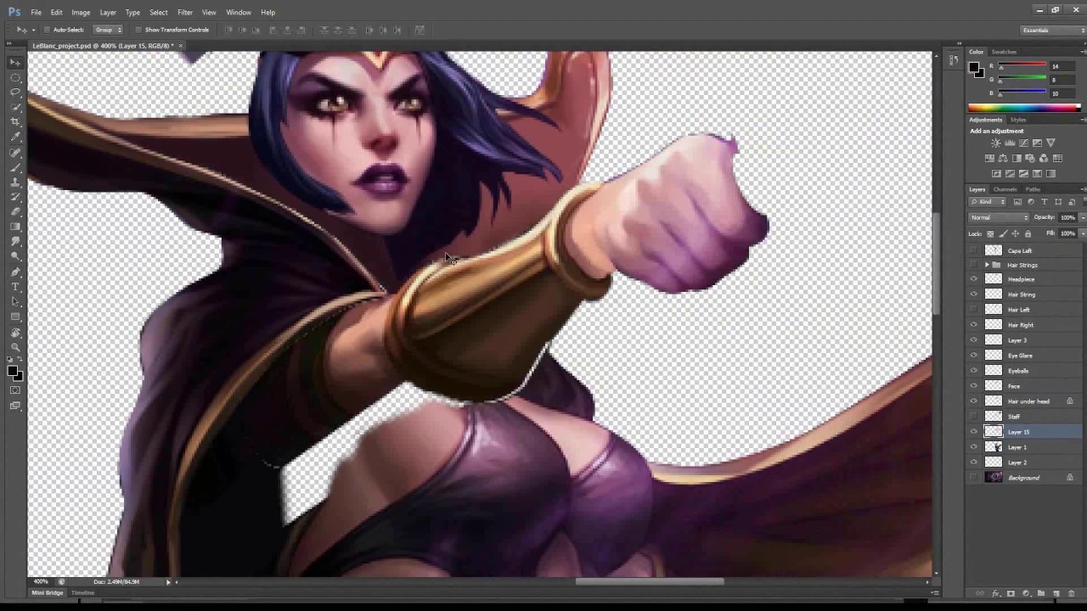Viewport: 1087px width, 611px height.
Task: Select the Eyedropper tool
Action: click(x=15, y=137)
